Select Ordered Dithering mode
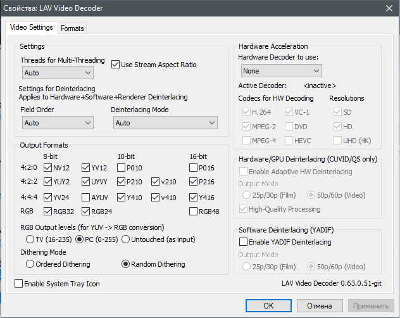Viewport: 400px width, 318px height. 30,264
